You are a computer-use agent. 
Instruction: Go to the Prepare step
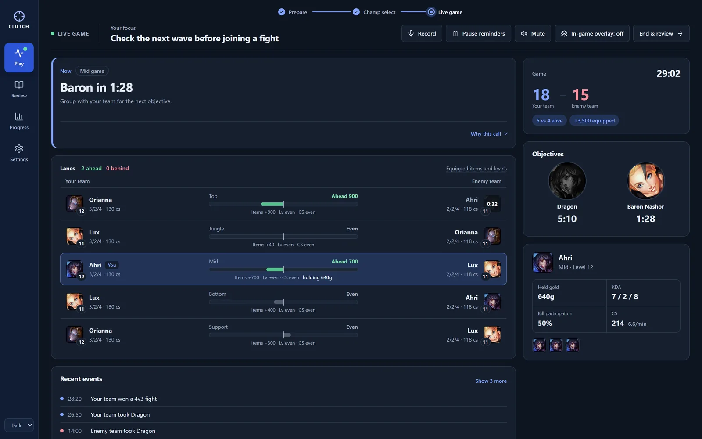click(293, 12)
